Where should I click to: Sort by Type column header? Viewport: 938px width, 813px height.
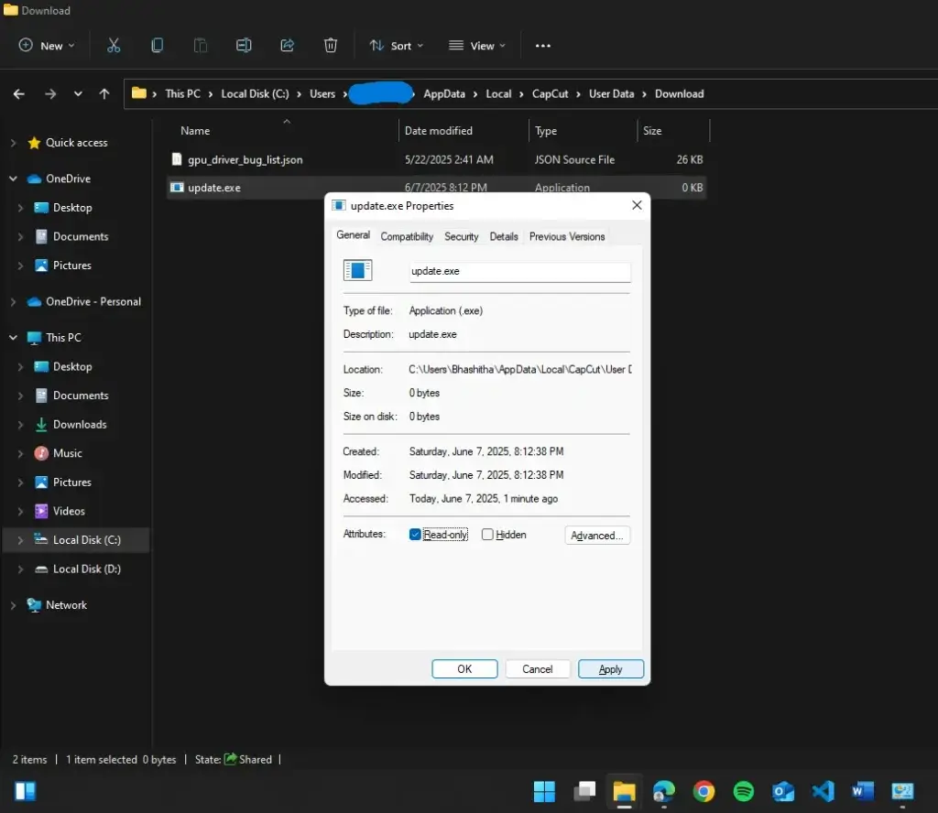point(546,131)
